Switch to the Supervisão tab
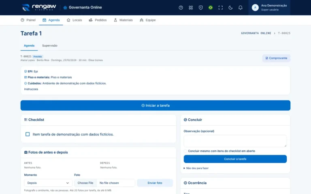The image size is (311, 194). (49, 46)
